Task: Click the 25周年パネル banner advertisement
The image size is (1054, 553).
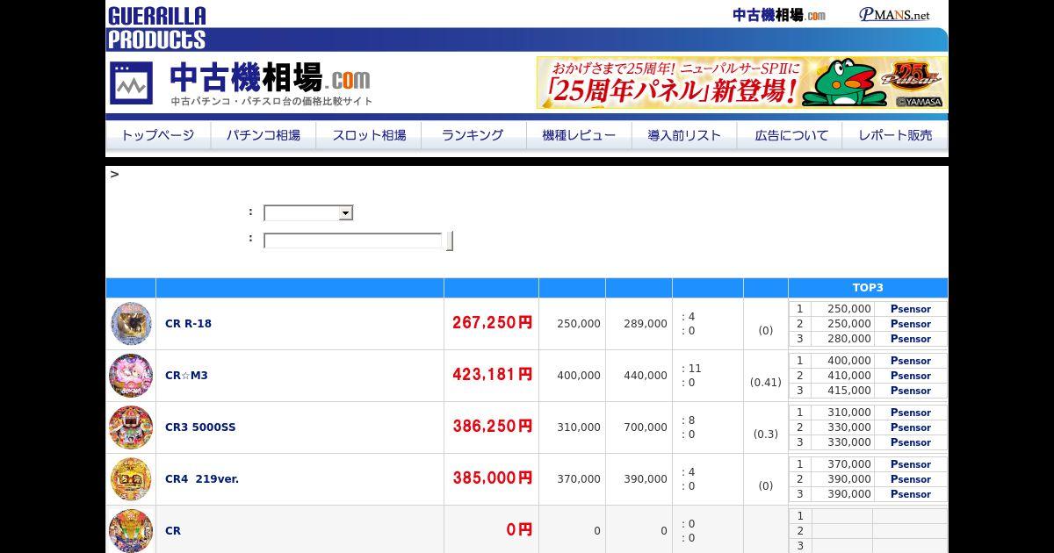Action: pyautogui.click(x=741, y=83)
